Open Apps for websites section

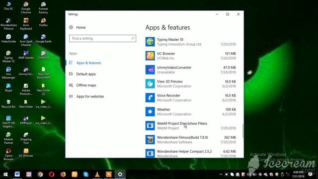point(90,96)
